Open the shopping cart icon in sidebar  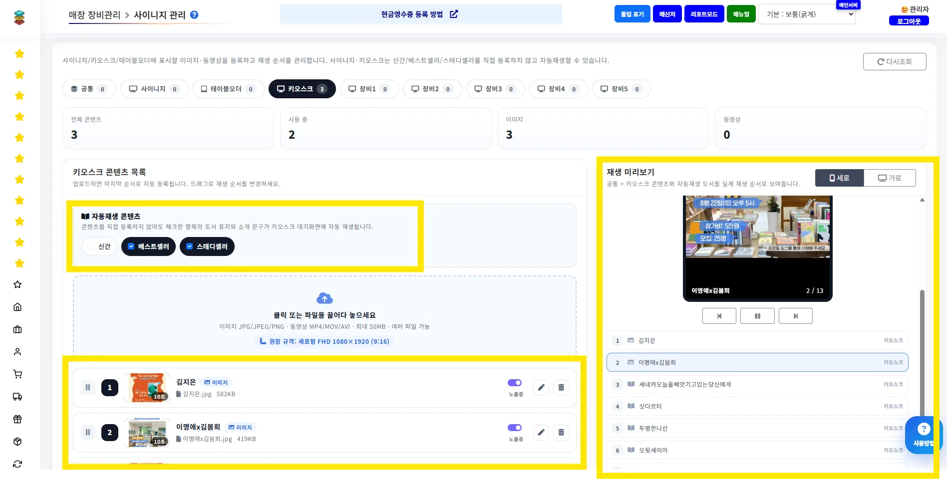point(17,374)
